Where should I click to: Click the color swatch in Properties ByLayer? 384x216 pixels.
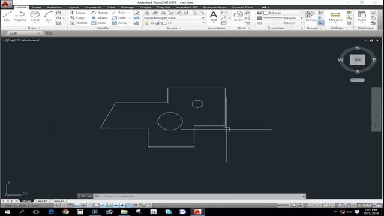click(x=266, y=13)
